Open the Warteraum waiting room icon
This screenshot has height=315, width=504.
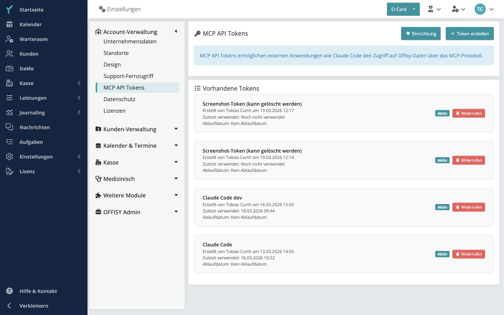[9, 39]
